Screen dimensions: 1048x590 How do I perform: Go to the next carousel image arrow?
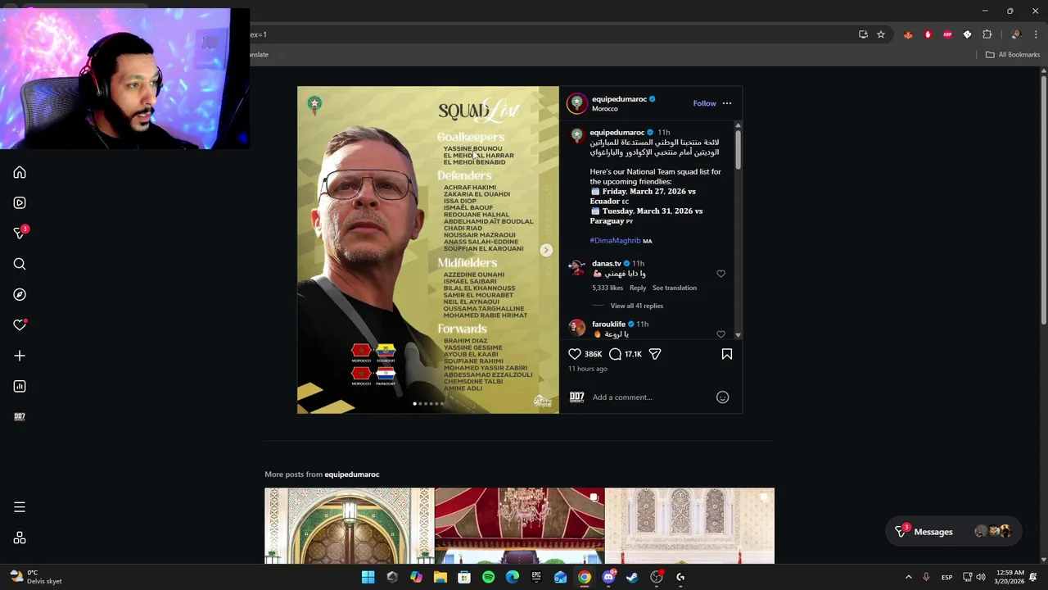coord(546,250)
